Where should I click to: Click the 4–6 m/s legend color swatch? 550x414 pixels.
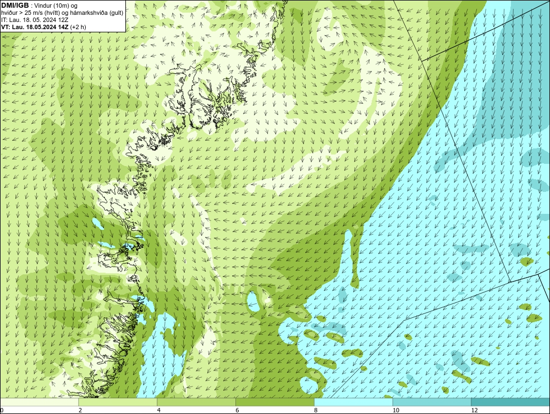196,402
